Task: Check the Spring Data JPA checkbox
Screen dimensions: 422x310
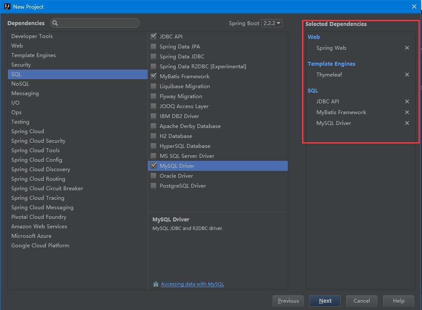Action: tap(153, 46)
